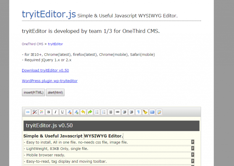Clear formatting with the broom icon
Image resolution: width=234 pixels, height=166 pixels.
[145, 112]
